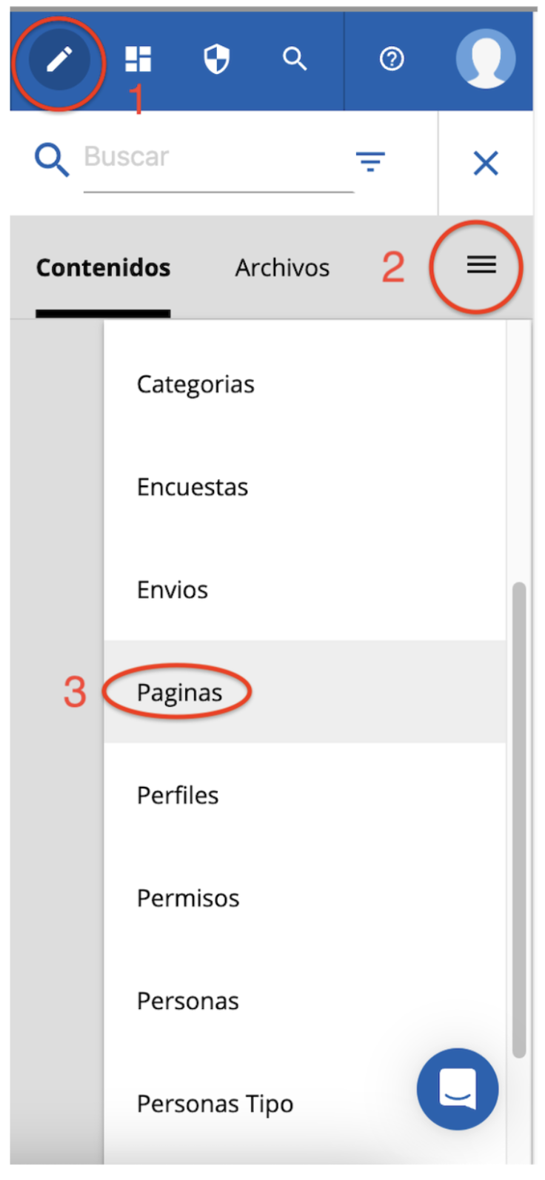Click the top bar search icon

point(295,58)
